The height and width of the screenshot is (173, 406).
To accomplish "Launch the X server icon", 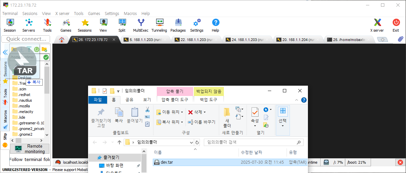I will pyautogui.click(x=377, y=25).
